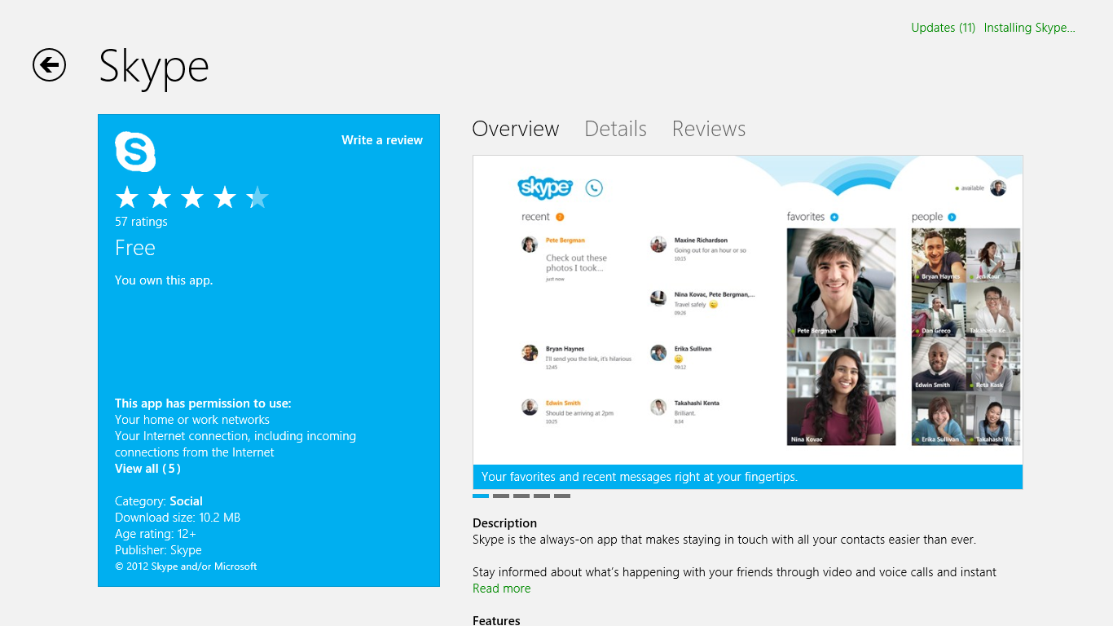Click Maxine Richardson's avatar in the screenshot
The image size is (1113, 626).
click(658, 245)
